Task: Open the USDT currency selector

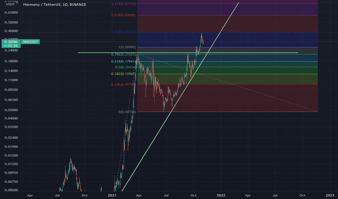Action: tap(11, 4)
